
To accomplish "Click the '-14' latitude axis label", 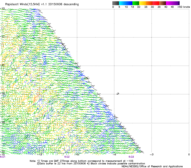I will tap(2, 65).
